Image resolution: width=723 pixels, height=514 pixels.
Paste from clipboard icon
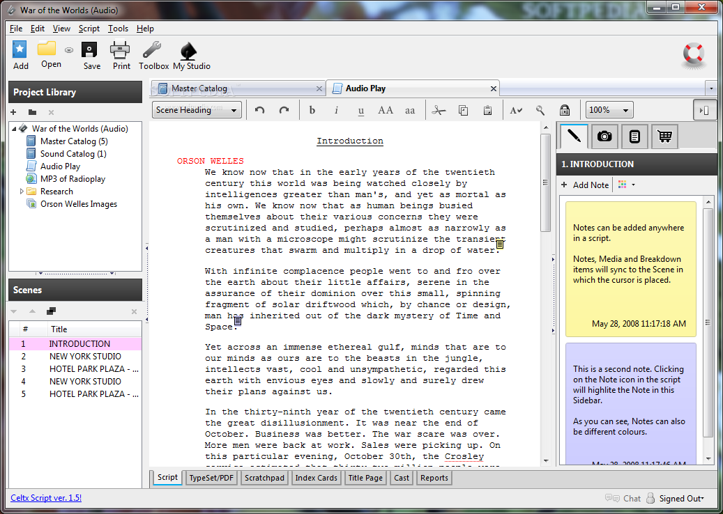pos(487,110)
